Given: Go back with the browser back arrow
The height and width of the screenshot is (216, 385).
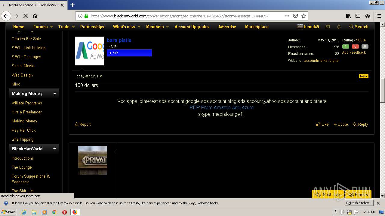Looking at the screenshot, I should tap(6, 16).
